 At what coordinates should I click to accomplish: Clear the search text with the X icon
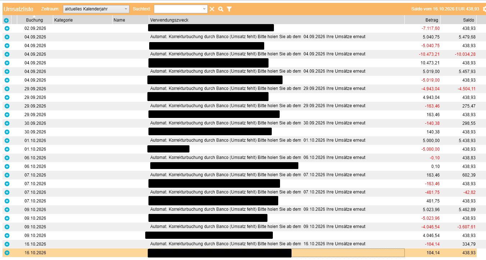pyautogui.click(x=212, y=9)
